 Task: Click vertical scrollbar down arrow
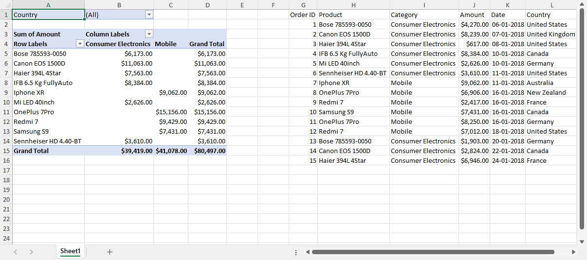pyautogui.click(x=582, y=241)
